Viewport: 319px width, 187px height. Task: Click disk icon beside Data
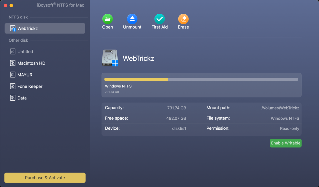(x=13, y=98)
